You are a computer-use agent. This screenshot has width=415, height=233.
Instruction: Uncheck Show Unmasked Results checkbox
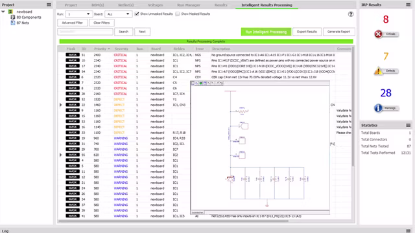(x=137, y=14)
